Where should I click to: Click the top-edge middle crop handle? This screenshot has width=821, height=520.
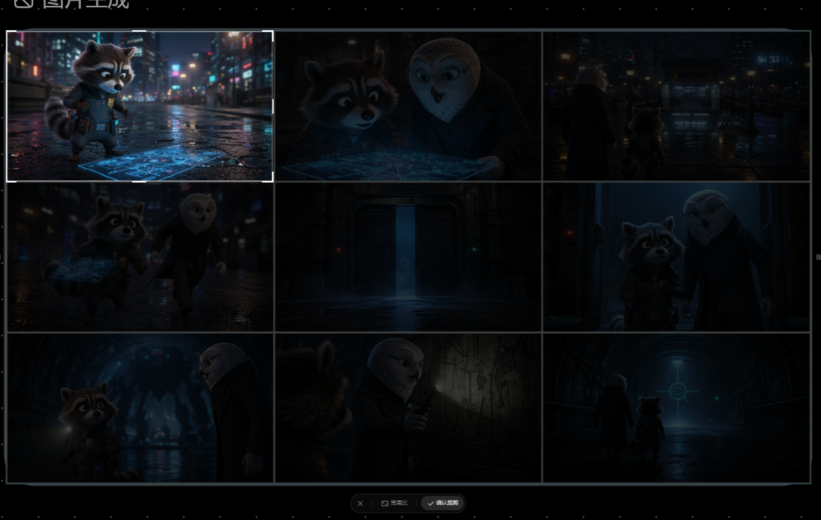(x=139, y=31)
